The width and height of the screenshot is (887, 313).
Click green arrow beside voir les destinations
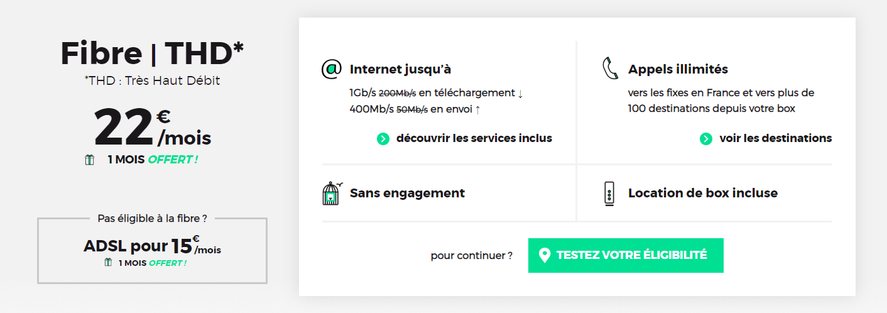(x=705, y=139)
